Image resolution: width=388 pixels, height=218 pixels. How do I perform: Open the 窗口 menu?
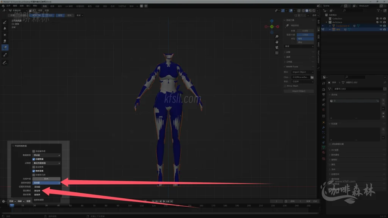pyautogui.click(x=28, y=6)
